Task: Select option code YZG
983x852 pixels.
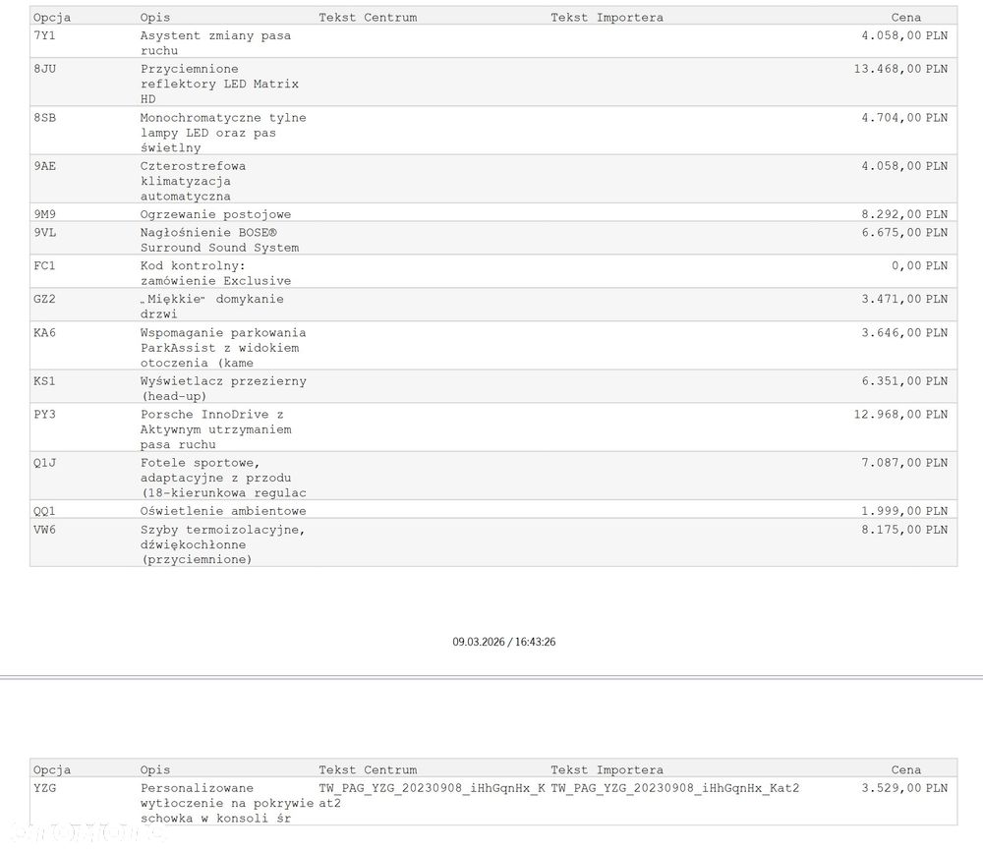Action: [44, 788]
